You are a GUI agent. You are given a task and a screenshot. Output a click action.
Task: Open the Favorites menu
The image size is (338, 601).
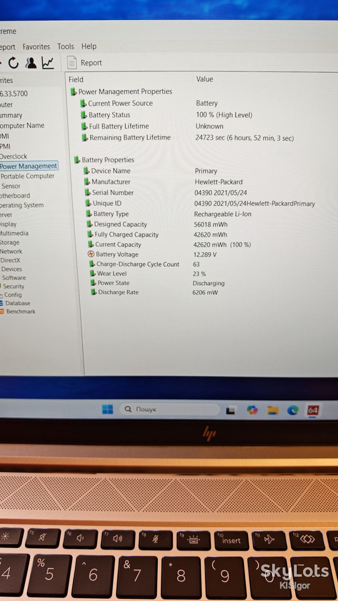36,47
